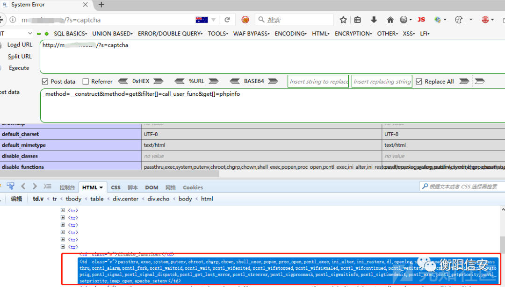Click the Australian flag icon in address bar
The height and width of the screenshot is (287, 505).
click(202, 20)
